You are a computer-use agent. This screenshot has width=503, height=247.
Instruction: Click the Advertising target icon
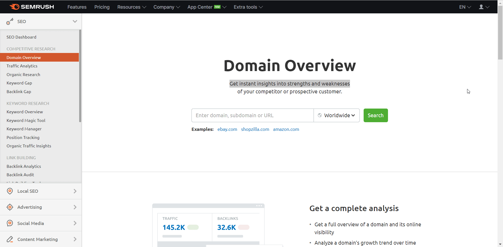tap(10, 207)
